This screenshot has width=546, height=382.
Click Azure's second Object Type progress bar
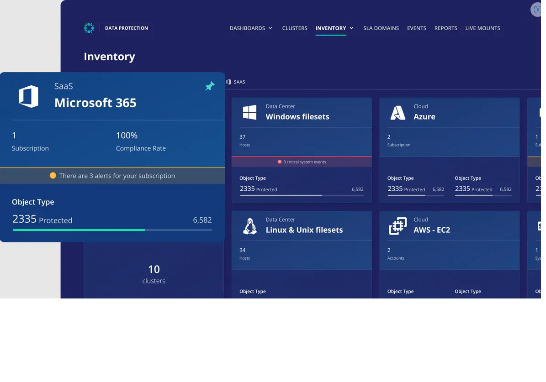483,195
